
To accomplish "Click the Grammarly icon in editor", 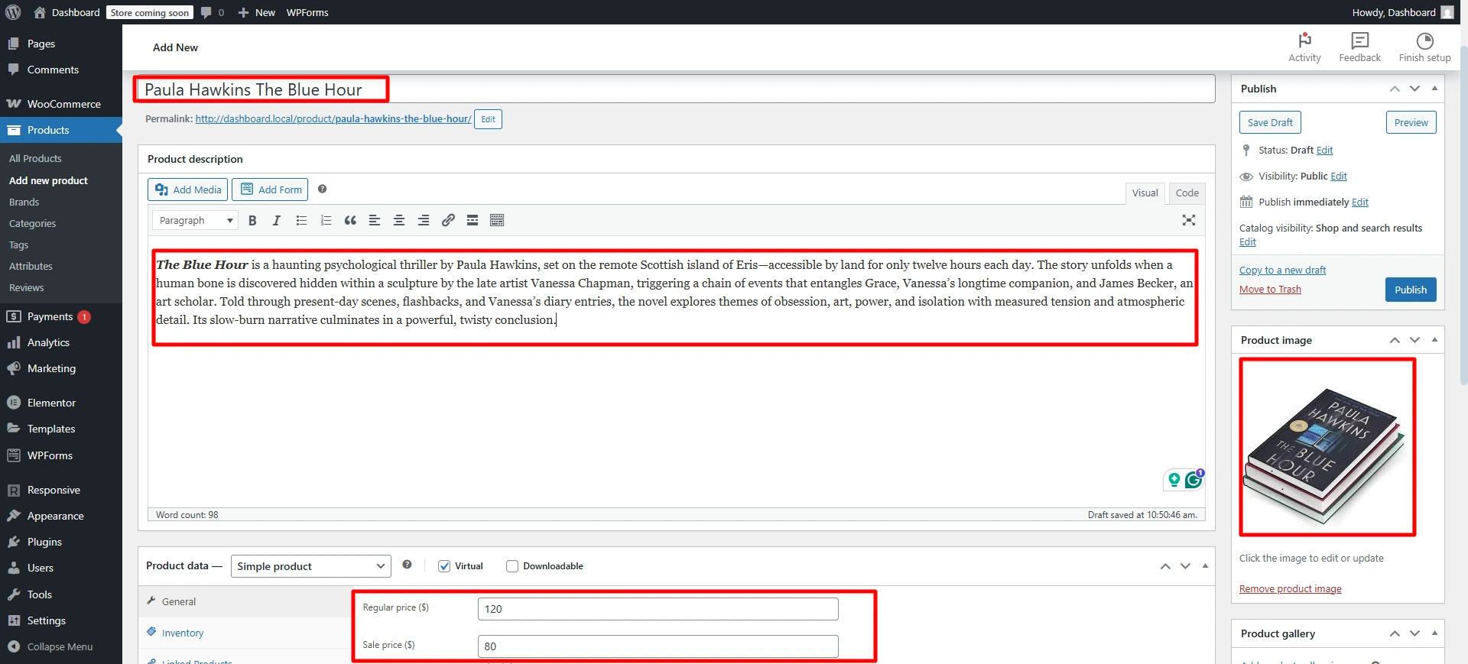I will 1194,479.
